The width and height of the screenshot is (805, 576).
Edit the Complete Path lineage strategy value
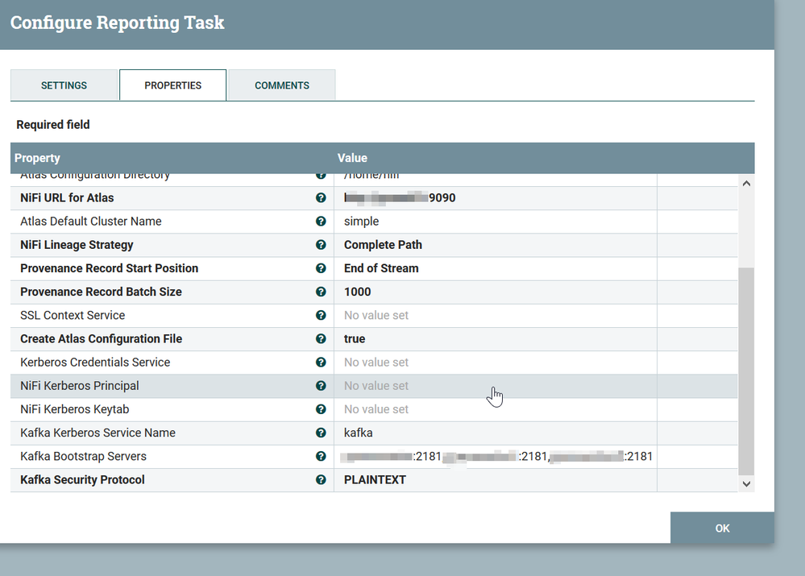[383, 245]
